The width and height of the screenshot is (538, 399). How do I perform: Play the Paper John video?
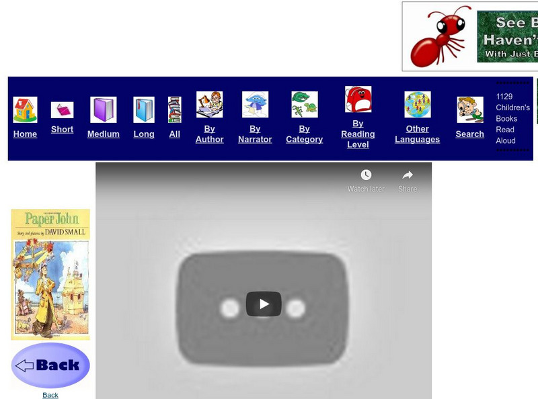pos(263,304)
